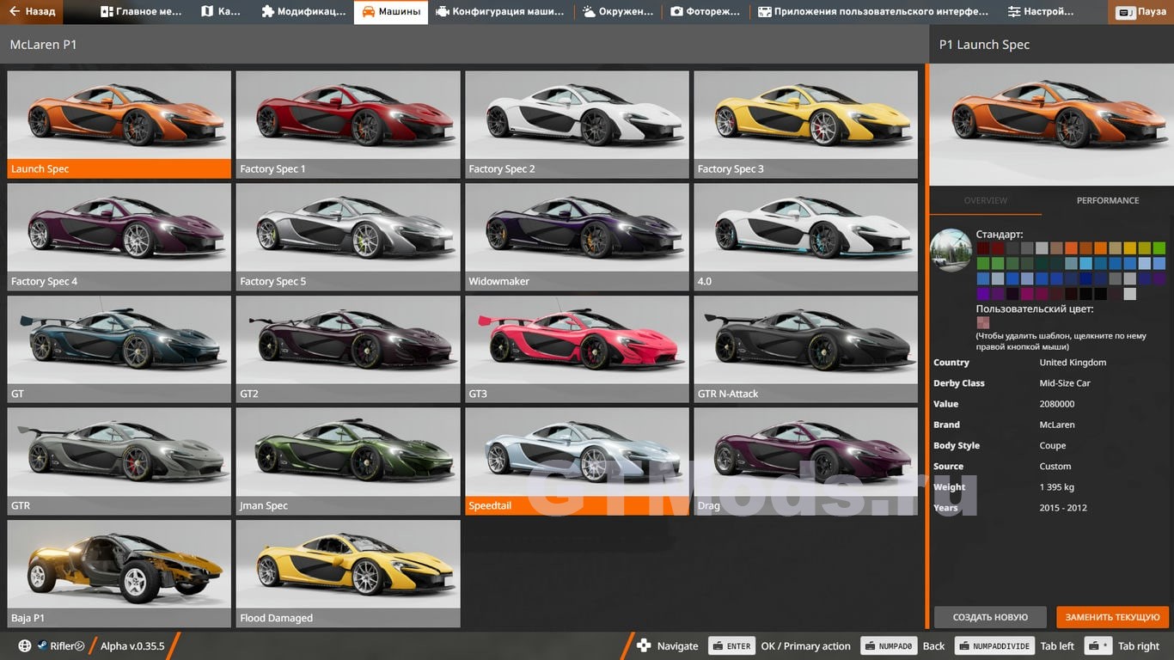This screenshot has width=1174, height=660.
Task: Select the Factory Spec 1 red car
Action: [x=348, y=124]
